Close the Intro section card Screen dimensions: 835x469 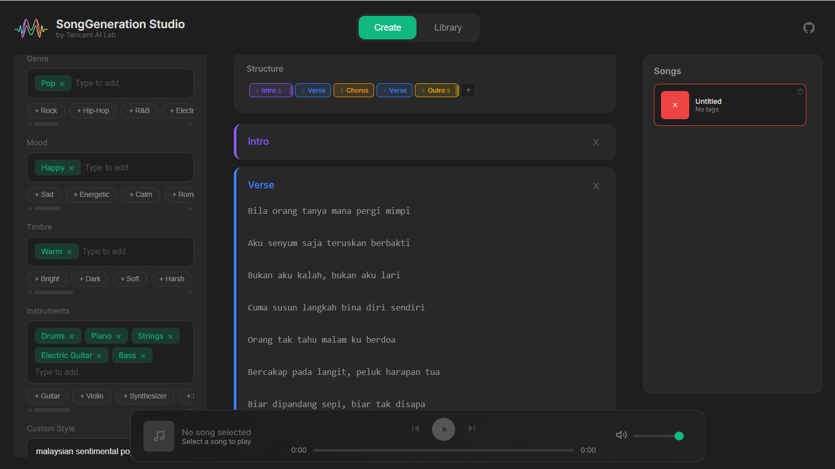pyautogui.click(x=596, y=143)
